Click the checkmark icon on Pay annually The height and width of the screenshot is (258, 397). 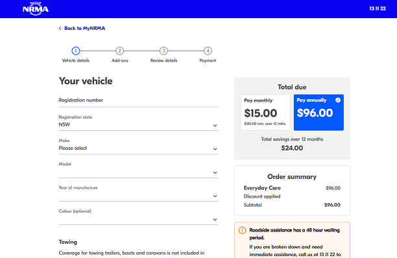pos(338,100)
